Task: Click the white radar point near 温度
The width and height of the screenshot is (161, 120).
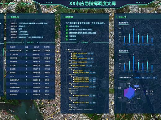Action: (130, 86)
